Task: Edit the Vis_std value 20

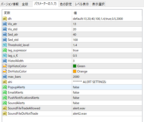Action: 107,29
